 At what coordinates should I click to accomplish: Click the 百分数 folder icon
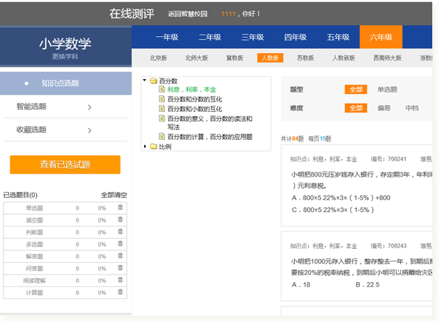(152, 81)
